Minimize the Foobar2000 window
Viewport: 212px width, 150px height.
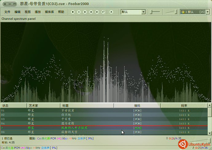[10, 4]
